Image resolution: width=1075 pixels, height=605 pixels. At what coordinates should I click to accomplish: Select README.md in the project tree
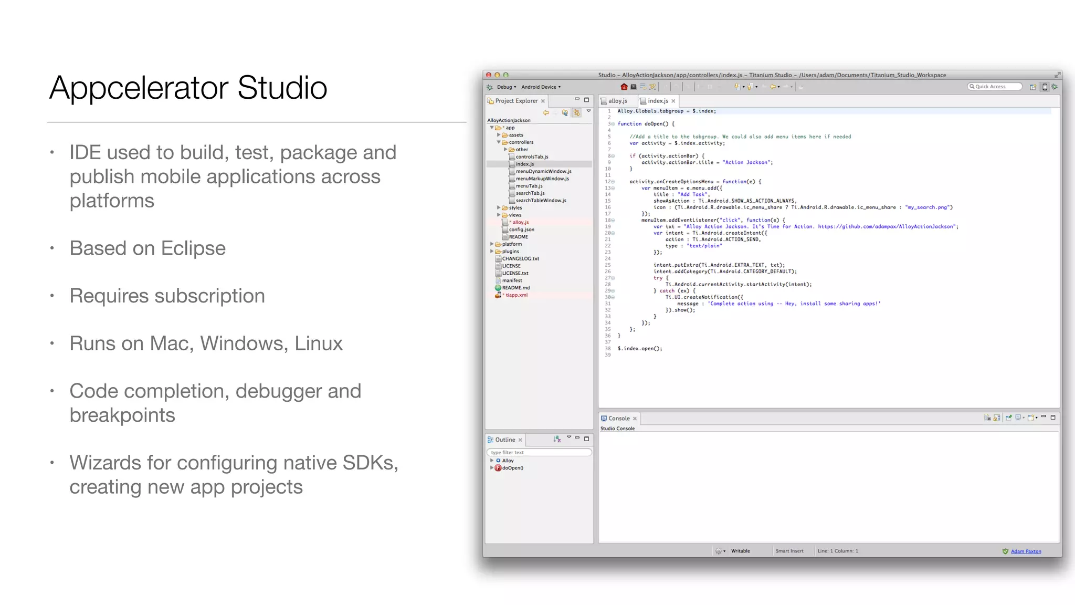tap(516, 288)
